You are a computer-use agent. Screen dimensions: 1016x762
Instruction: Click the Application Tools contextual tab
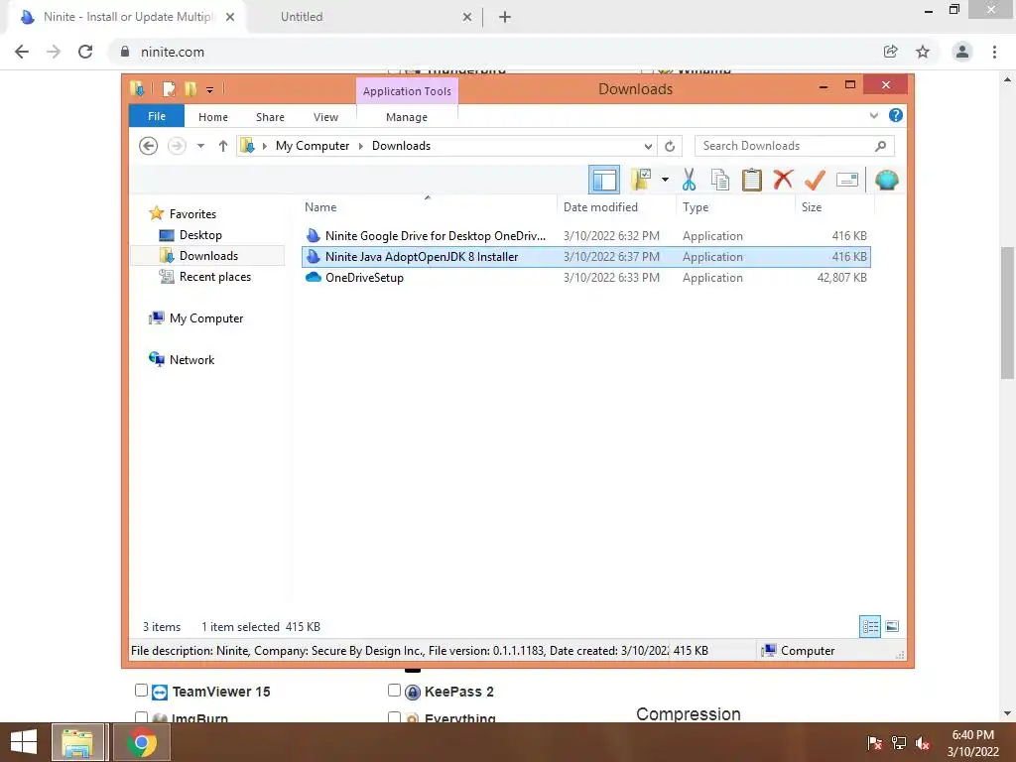(x=407, y=91)
